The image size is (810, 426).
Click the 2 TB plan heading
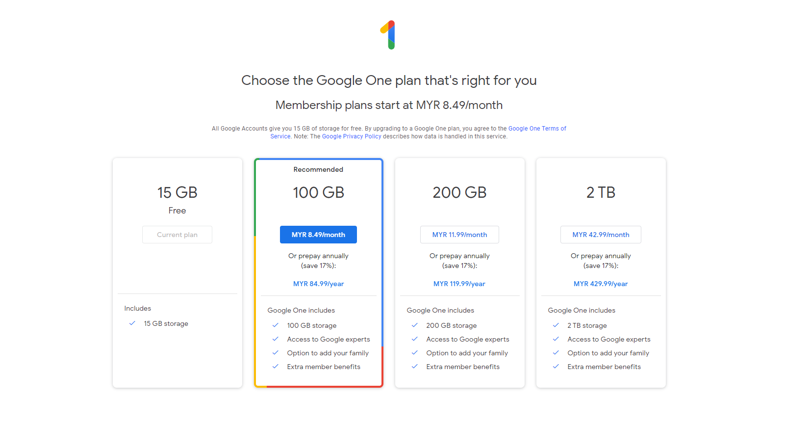pyautogui.click(x=601, y=192)
